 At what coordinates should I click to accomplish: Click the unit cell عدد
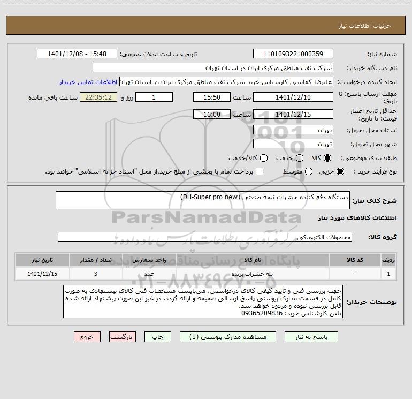[x=149, y=274]
